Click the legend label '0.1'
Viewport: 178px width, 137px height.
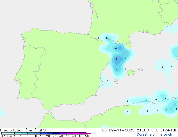(3, 136)
